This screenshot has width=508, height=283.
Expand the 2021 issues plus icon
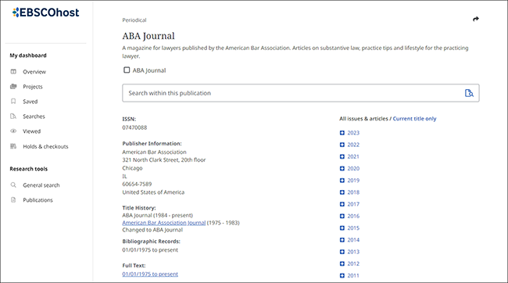point(342,156)
